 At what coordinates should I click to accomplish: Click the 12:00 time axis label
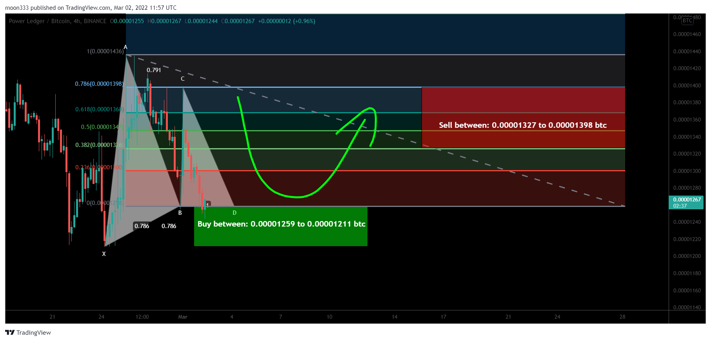tap(142, 317)
